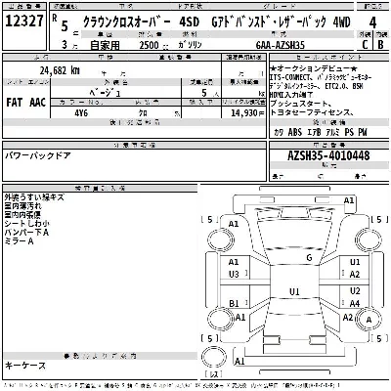Click the トヨタセーフティセンス feature
391x391 pixels.
312,112
